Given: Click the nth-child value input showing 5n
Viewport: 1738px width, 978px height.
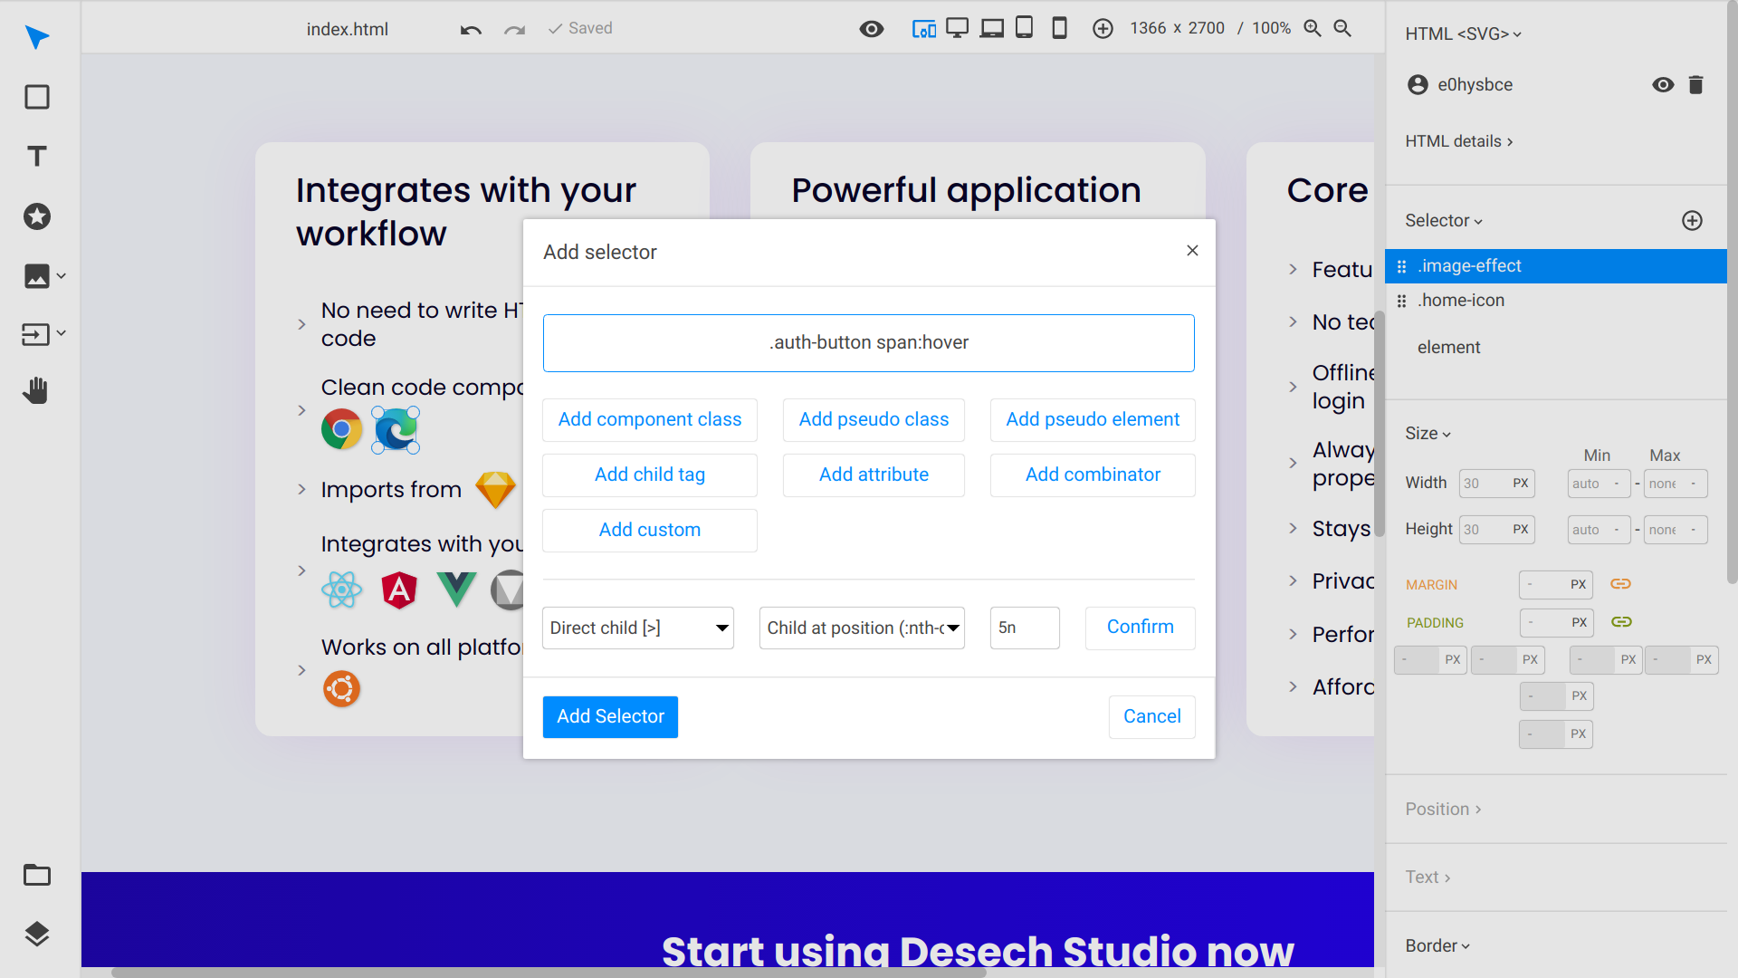Looking at the screenshot, I should (1024, 628).
